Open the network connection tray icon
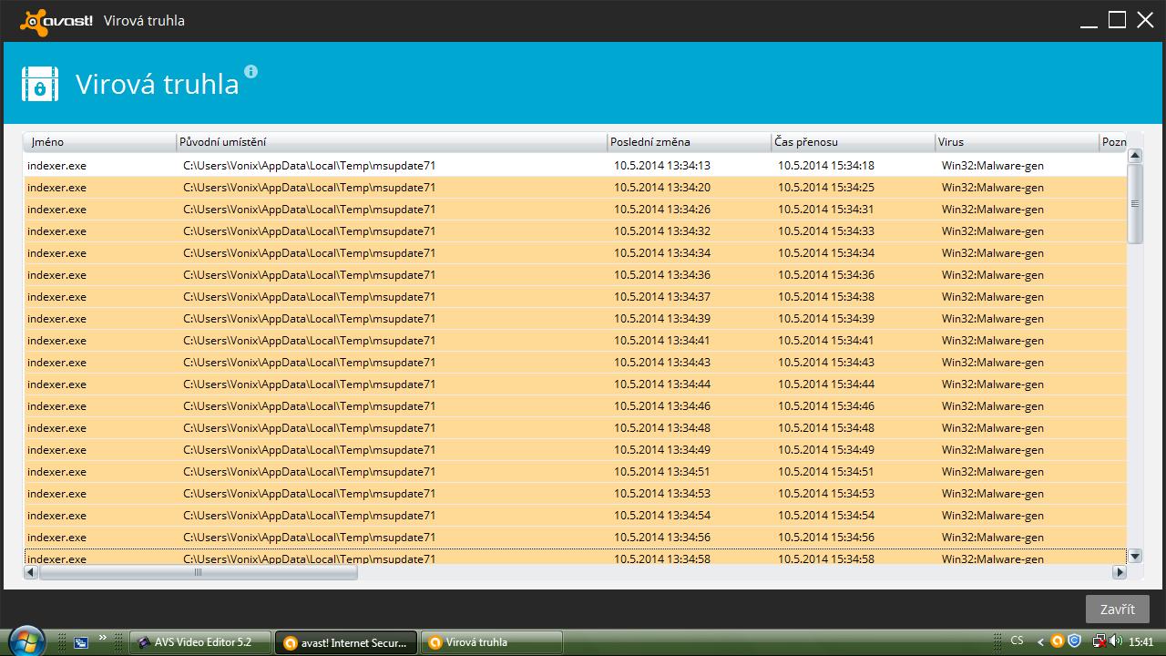This screenshot has width=1166, height=656. pyautogui.click(x=1099, y=641)
